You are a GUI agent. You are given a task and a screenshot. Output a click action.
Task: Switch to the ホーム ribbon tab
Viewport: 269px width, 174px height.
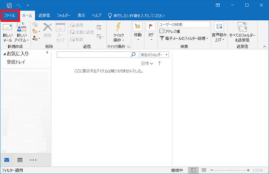[x=27, y=15]
